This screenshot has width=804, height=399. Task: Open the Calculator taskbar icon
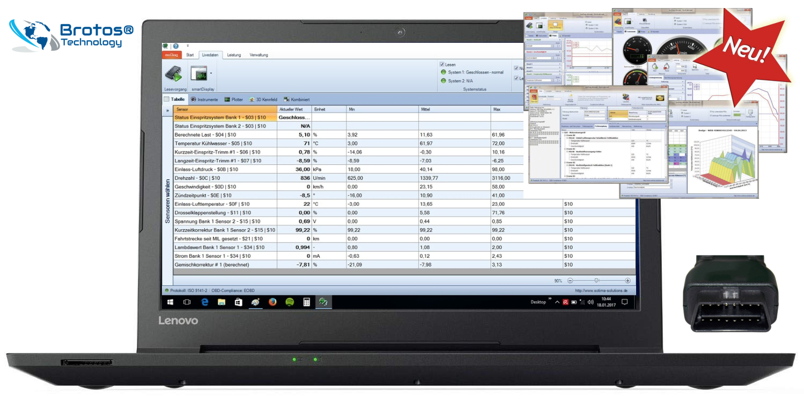(306, 302)
